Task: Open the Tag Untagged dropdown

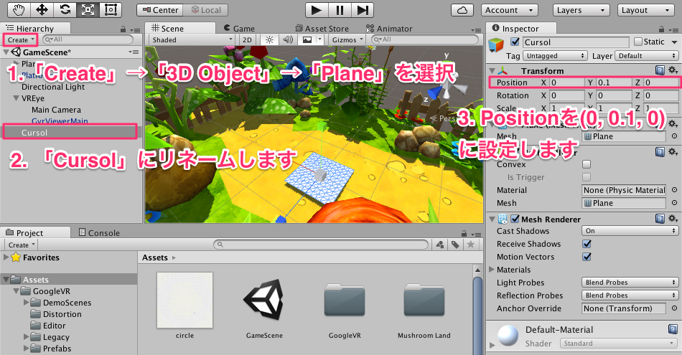Action: [x=555, y=56]
